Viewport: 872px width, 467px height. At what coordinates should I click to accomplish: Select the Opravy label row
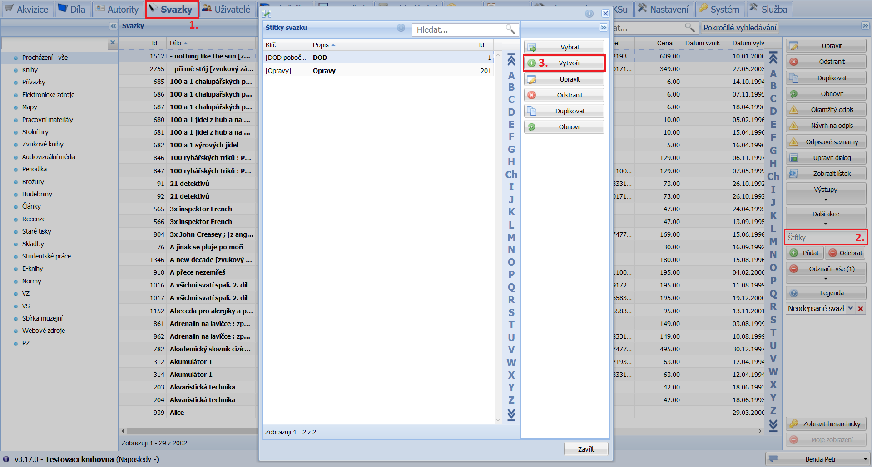point(378,71)
